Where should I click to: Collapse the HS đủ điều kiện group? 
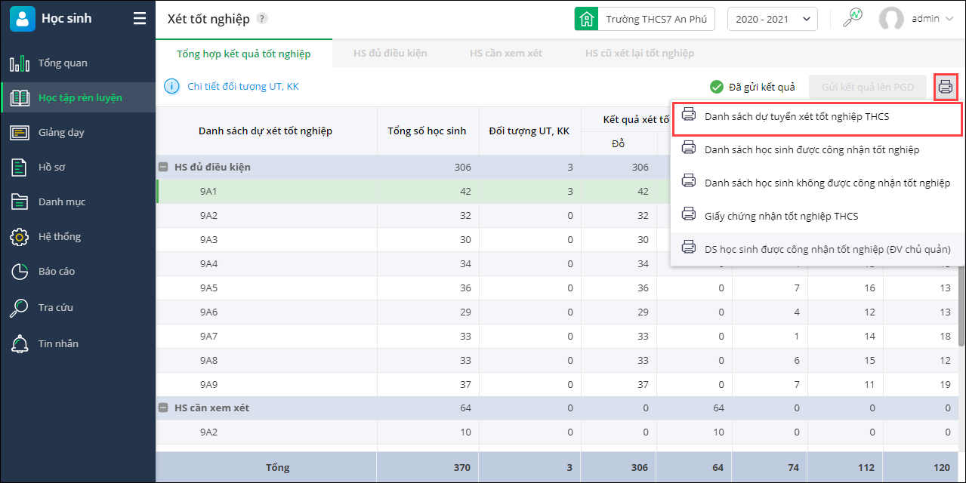point(163,167)
